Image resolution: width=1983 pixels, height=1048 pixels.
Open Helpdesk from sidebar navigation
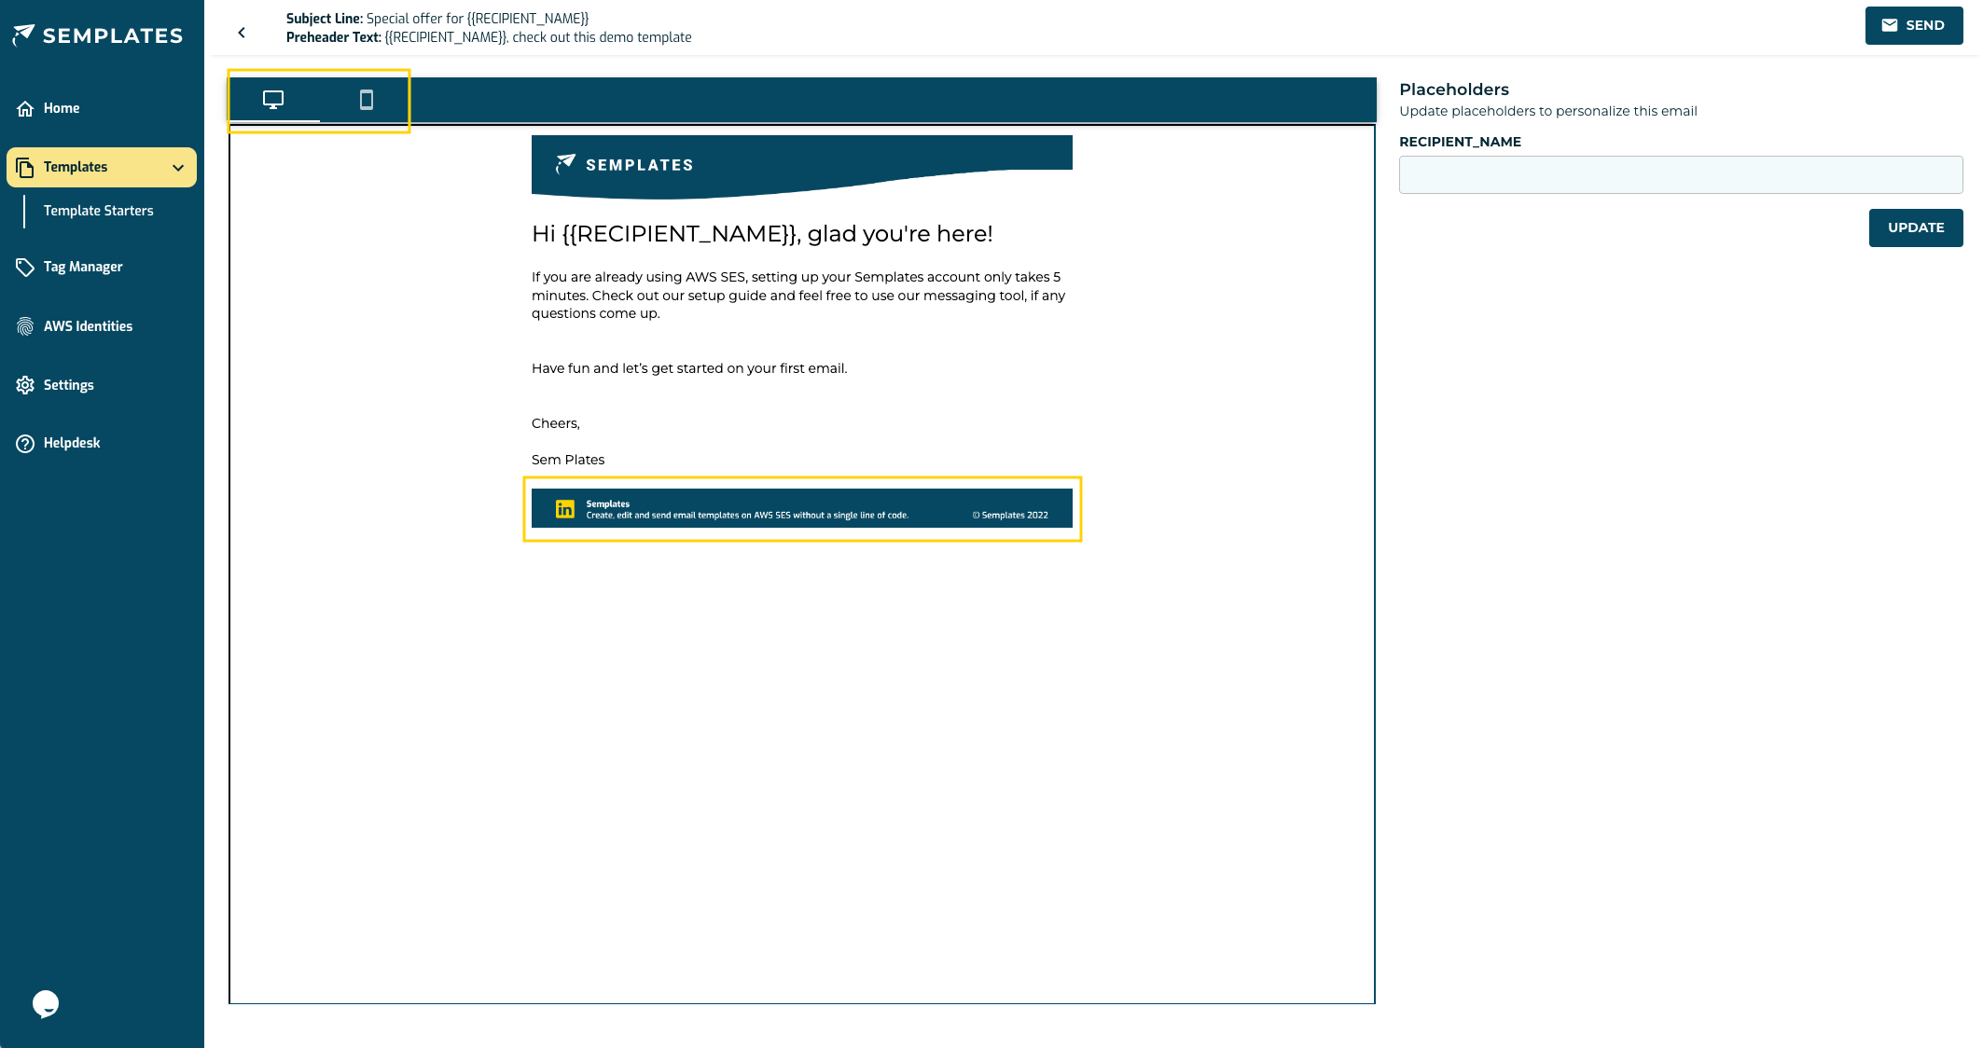point(72,442)
